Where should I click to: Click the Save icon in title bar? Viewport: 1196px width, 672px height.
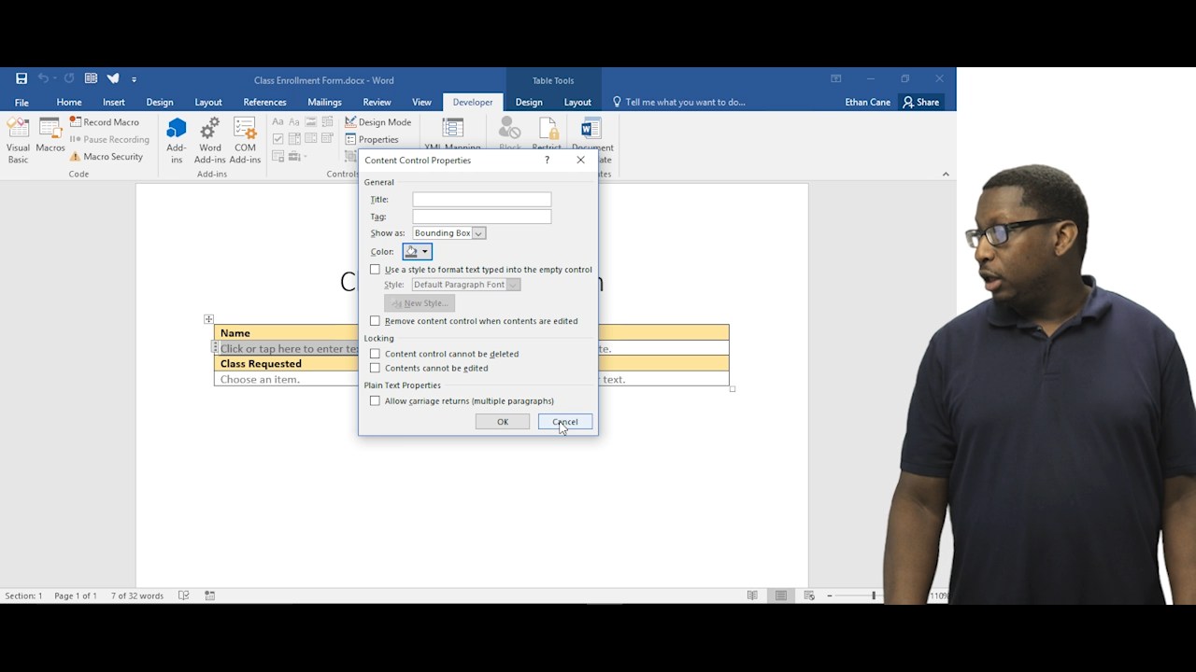click(x=21, y=79)
